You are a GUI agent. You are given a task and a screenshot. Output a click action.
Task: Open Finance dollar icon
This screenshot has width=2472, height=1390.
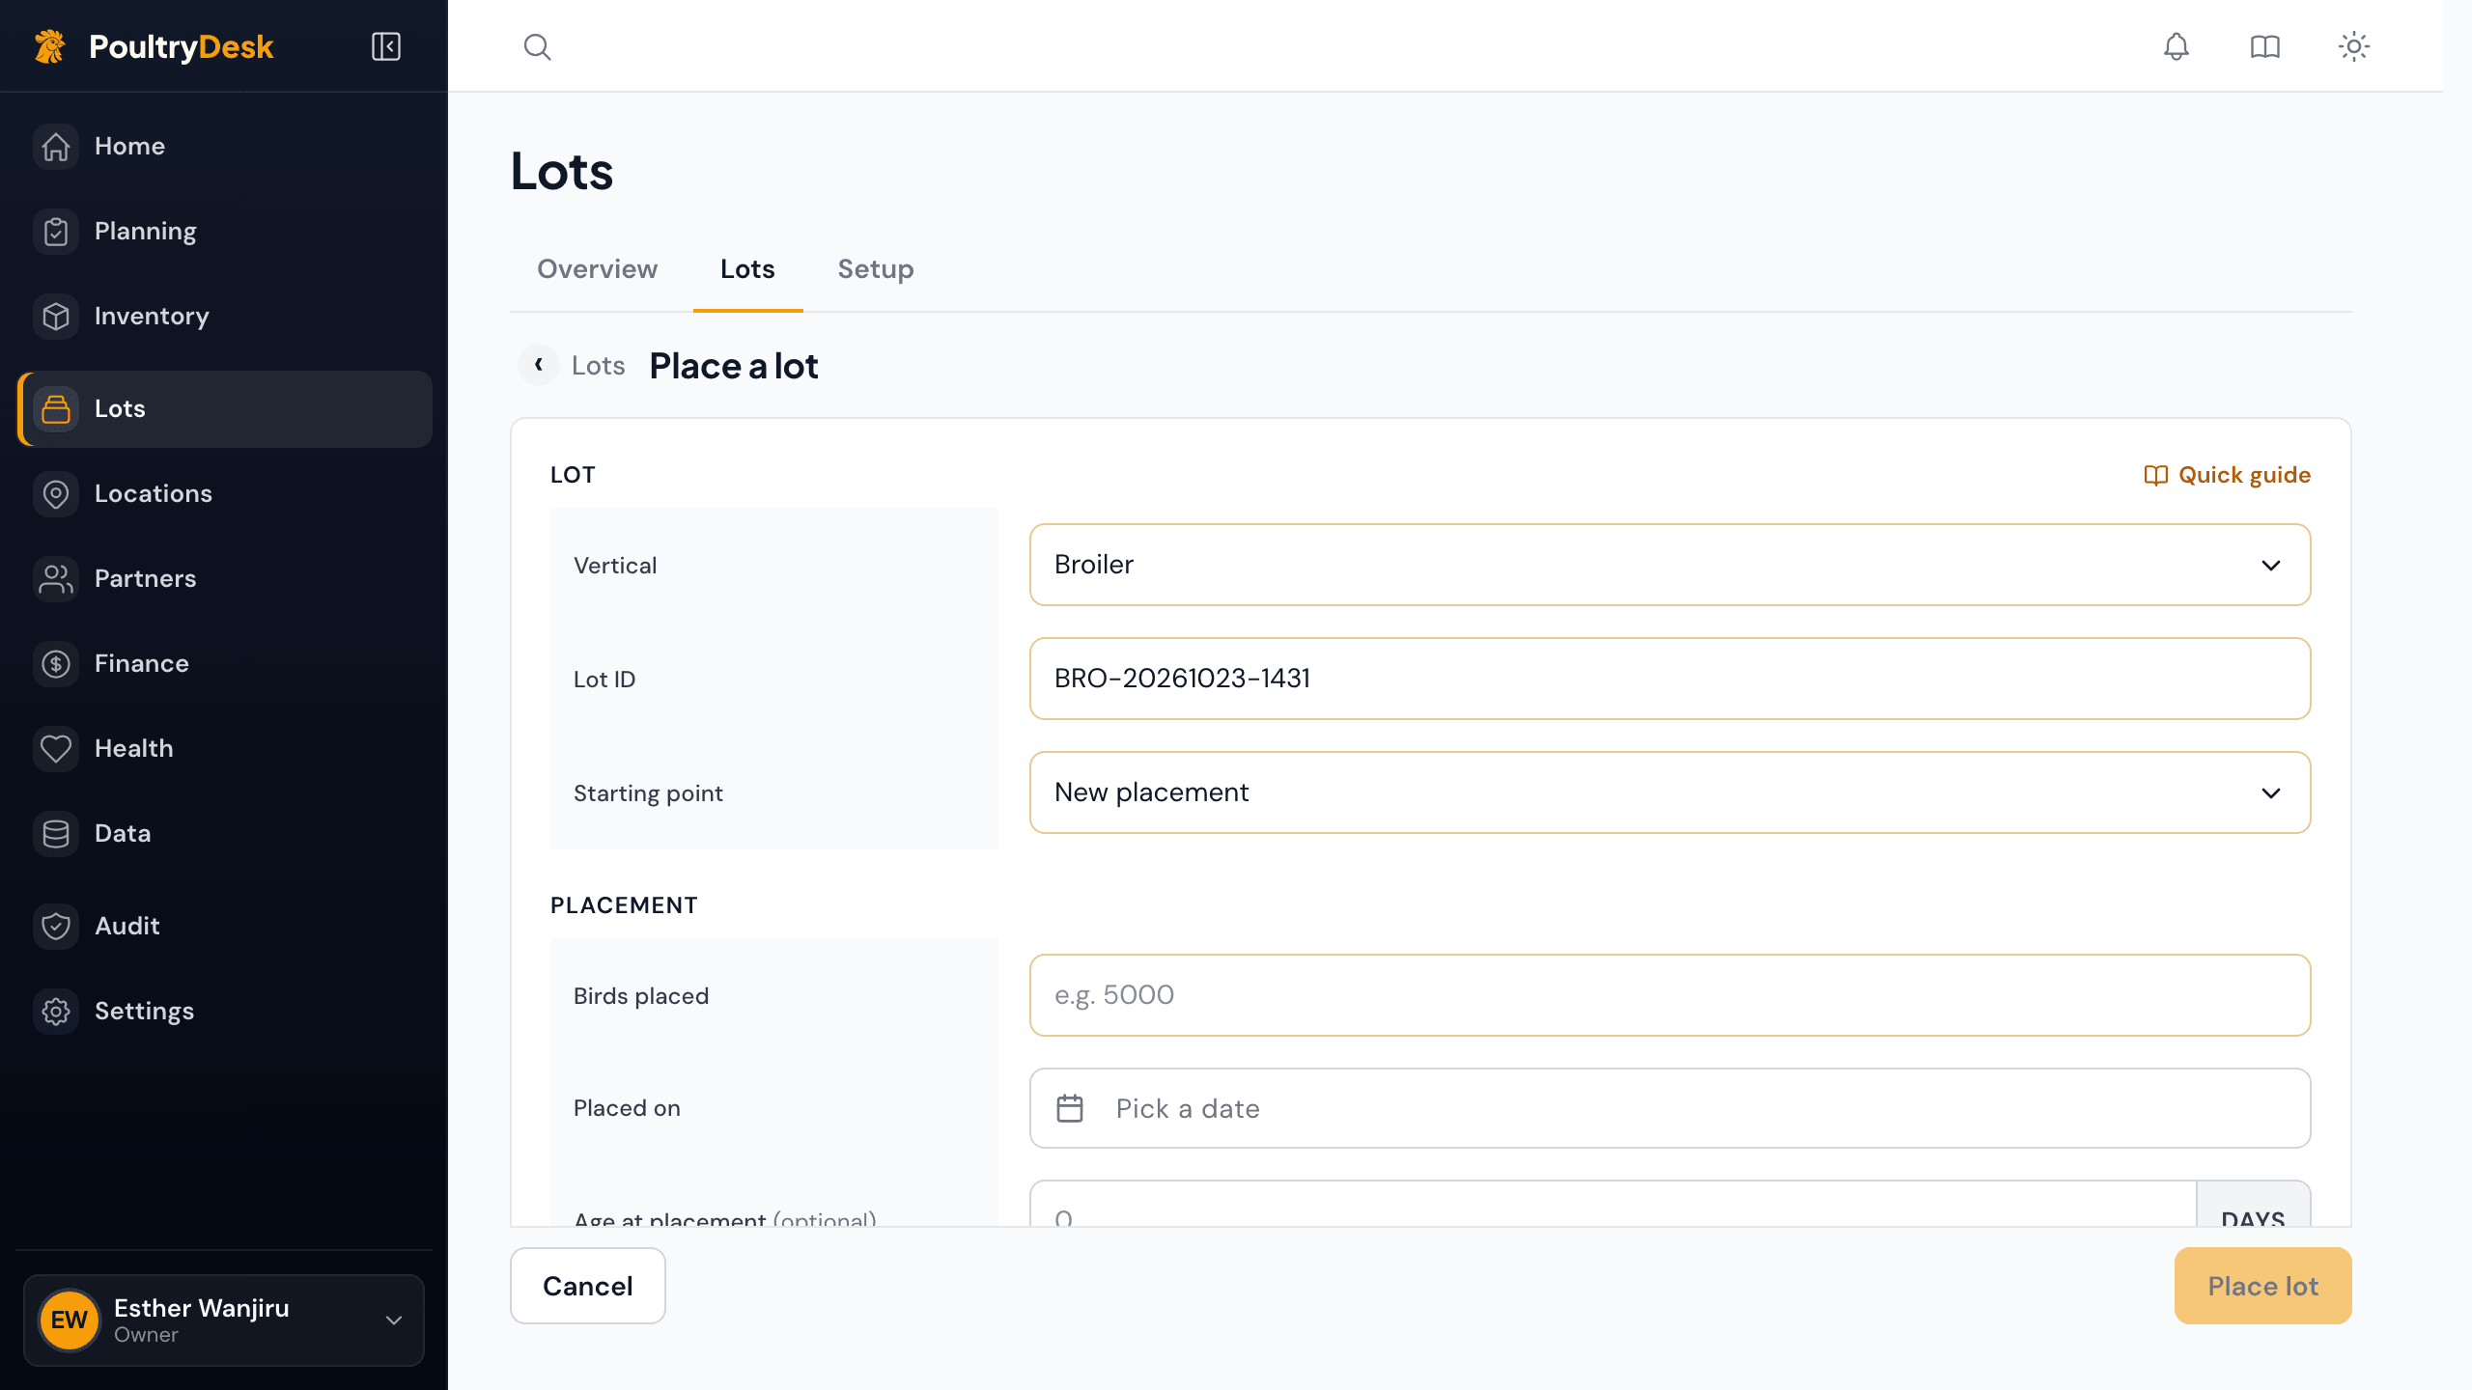coord(56,664)
